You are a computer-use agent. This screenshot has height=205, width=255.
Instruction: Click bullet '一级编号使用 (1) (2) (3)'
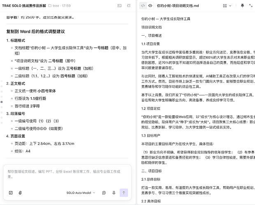[x=37, y=121]
